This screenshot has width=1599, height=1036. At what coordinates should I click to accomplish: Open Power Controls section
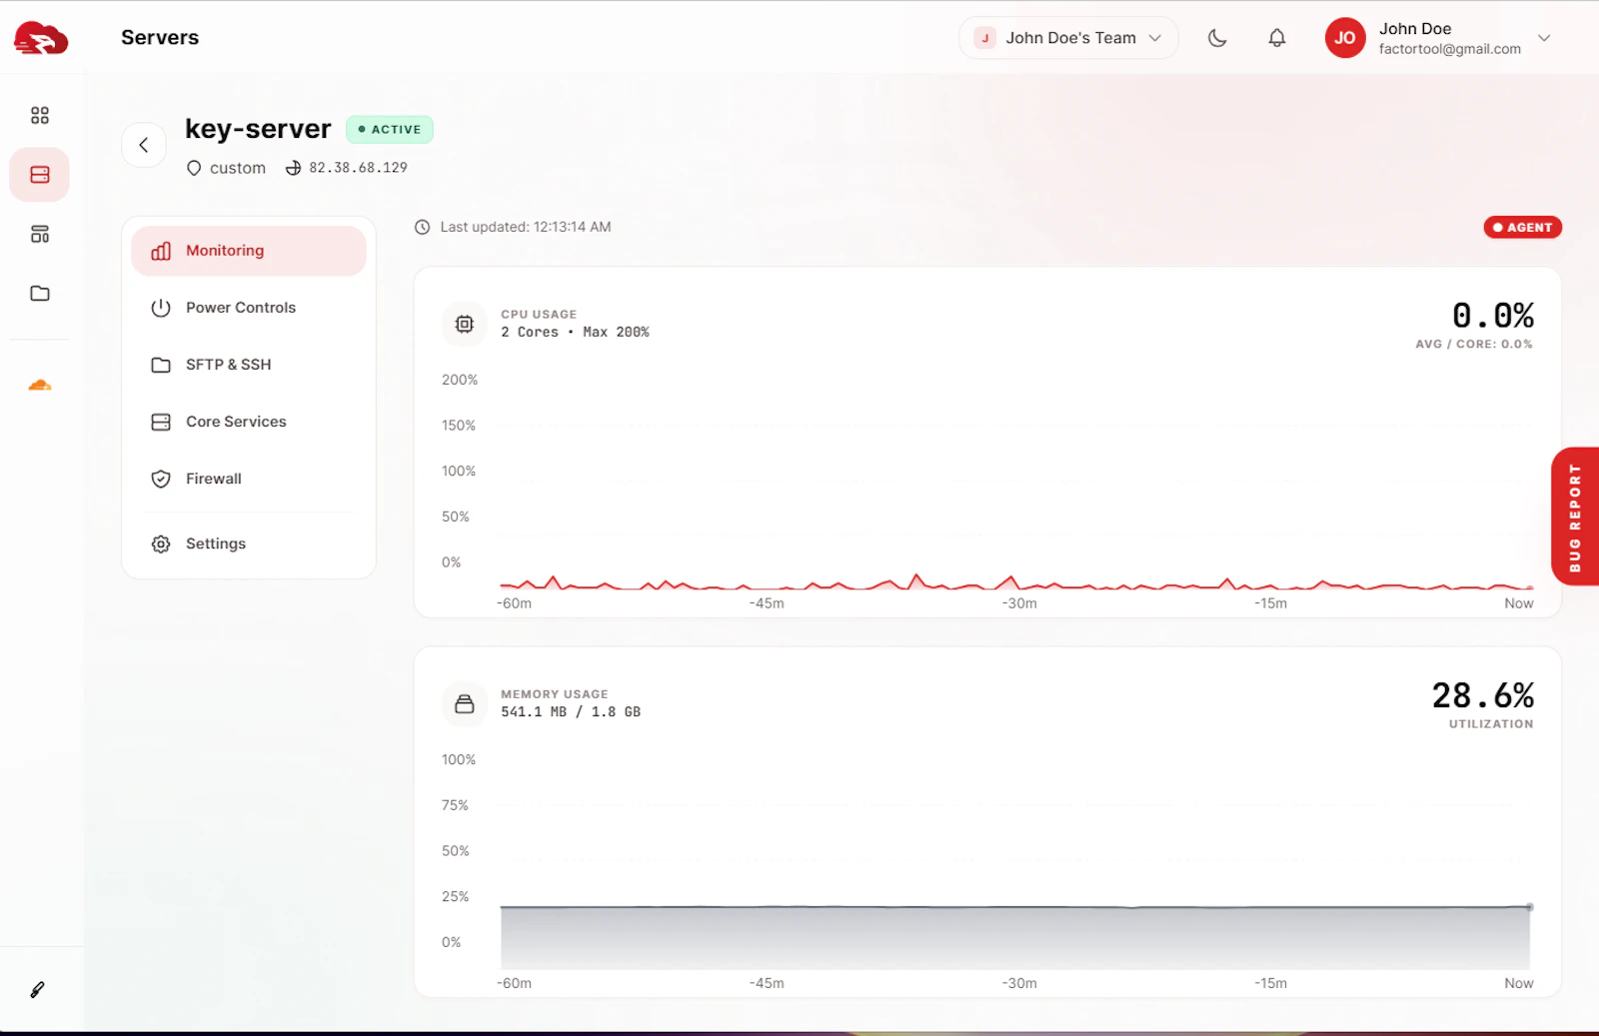coord(249,308)
